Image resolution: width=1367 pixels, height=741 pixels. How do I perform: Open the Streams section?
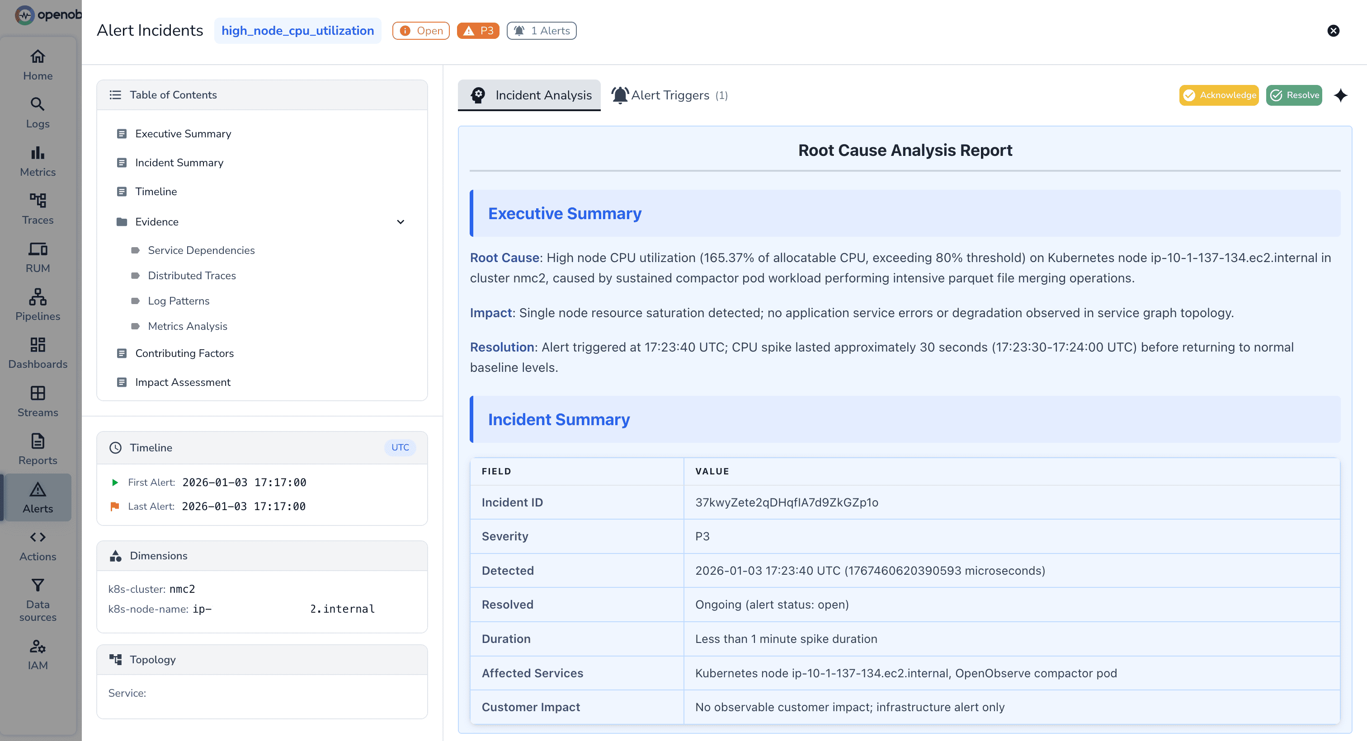coord(37,400)
